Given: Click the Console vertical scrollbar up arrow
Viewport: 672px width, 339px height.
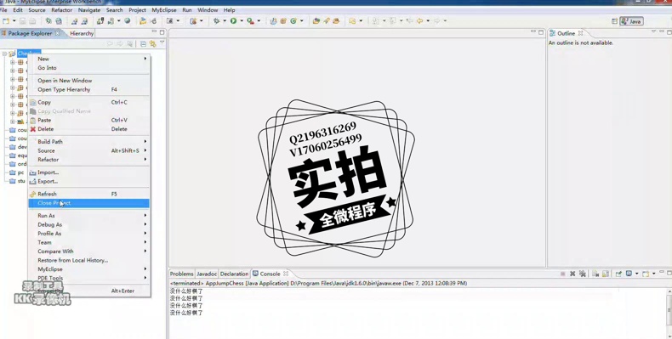Looking at the screenshot, I should tap(669, 291).
